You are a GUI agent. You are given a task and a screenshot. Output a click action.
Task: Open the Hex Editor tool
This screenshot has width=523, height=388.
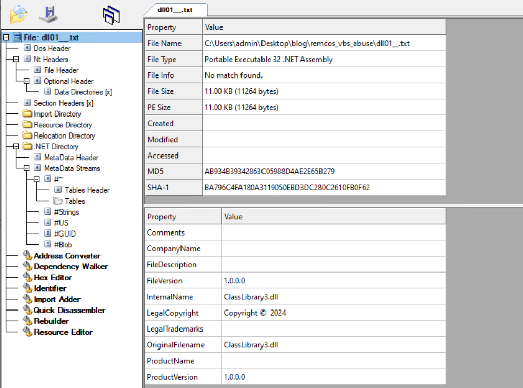(x=53, y=278)
